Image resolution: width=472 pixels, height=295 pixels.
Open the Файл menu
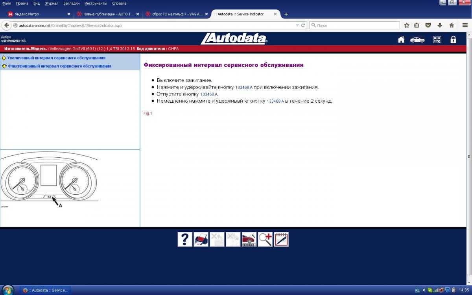[x=6, y=3]
